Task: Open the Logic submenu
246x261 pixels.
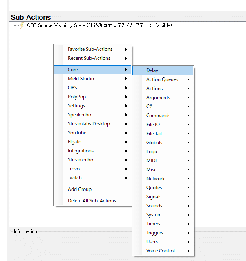Action: click(163, 152)
